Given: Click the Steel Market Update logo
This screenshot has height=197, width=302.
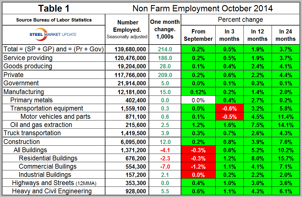Looking at the screenshot, I should click(53, 34).
